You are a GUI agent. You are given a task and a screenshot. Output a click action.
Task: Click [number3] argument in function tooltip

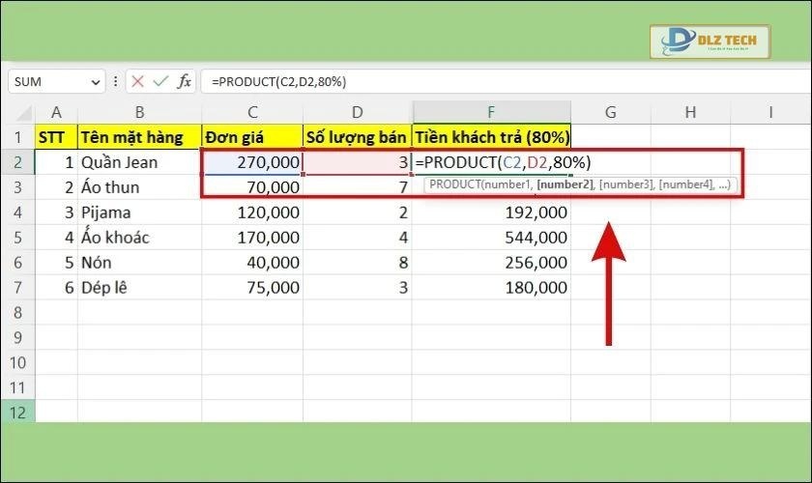(x=626, y=185)
